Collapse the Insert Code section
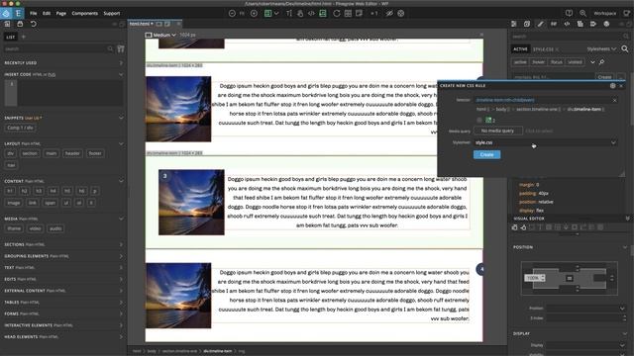Screen dimensions: 634x356 121,75
